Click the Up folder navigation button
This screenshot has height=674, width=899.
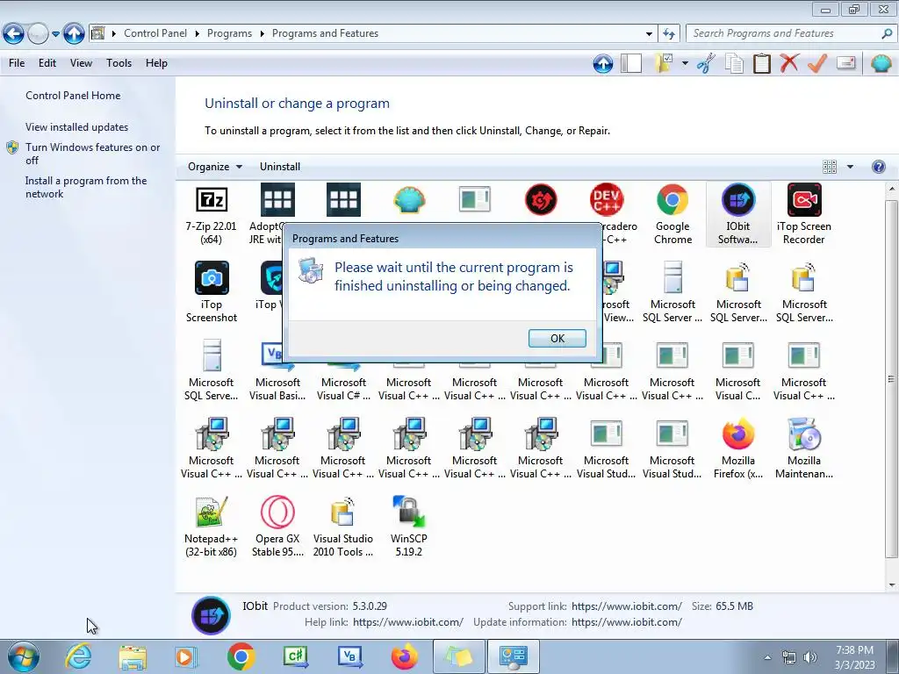(x=74, y=34)
